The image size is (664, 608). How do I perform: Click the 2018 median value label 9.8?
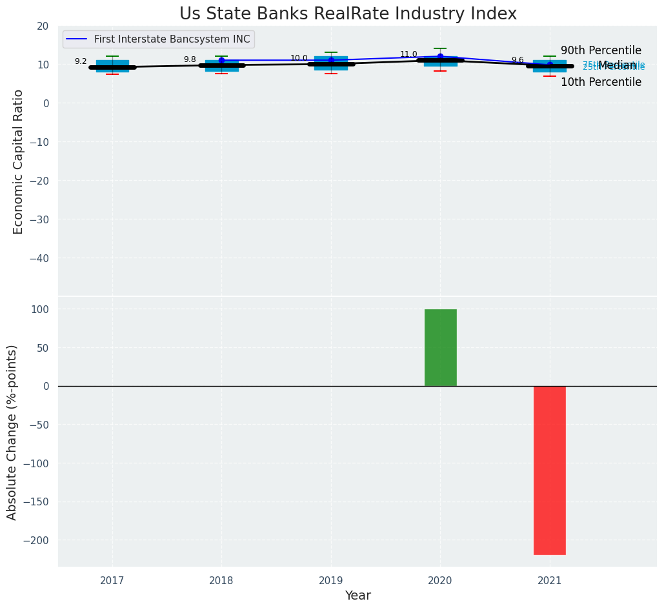tap(190, 59)
